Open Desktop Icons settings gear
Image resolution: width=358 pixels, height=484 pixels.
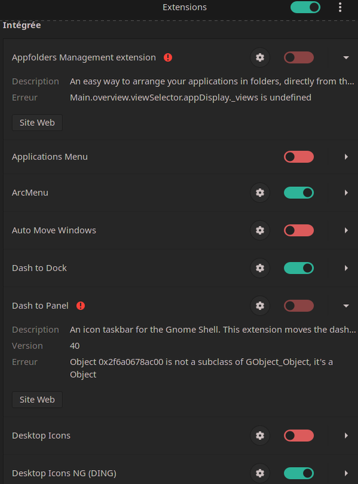coord(260,436)
